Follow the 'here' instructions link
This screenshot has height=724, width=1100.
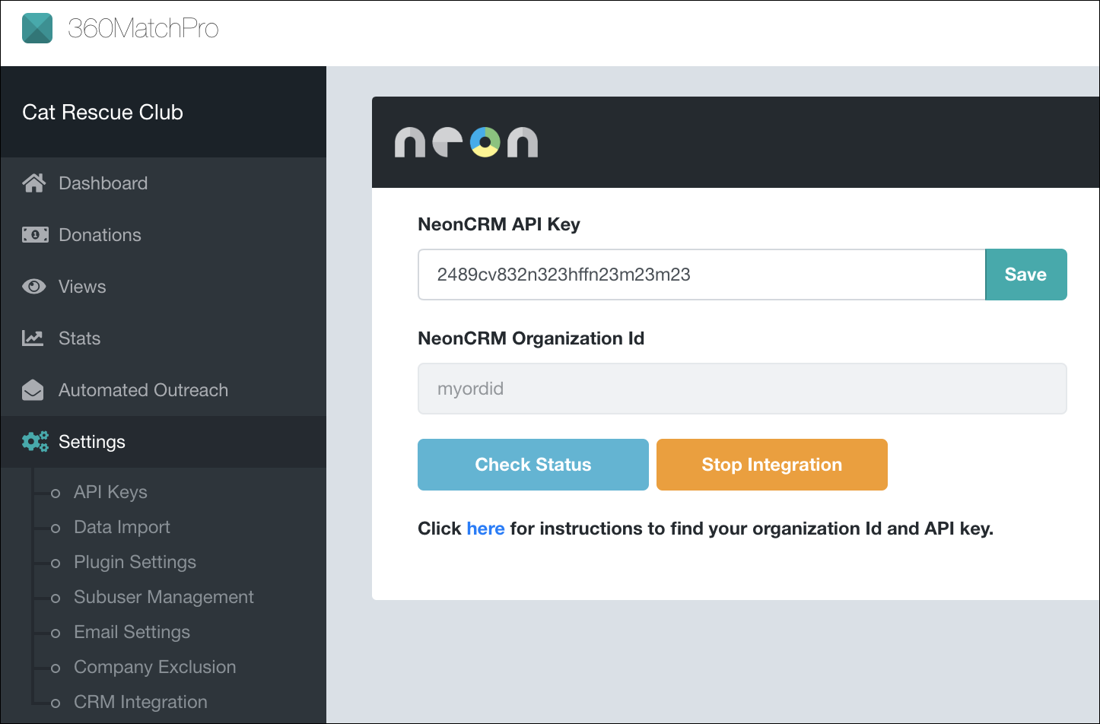pos(486,529)
